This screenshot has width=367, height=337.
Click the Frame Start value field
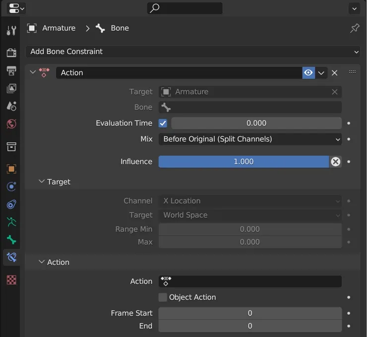coord(250,313)
